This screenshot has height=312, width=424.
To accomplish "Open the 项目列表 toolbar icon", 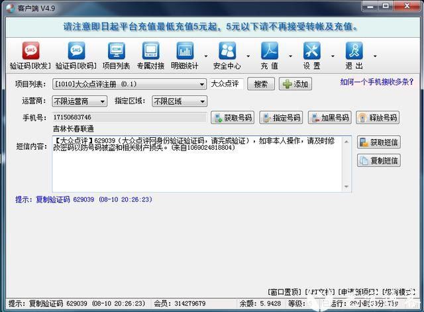I will click(117, 51).
